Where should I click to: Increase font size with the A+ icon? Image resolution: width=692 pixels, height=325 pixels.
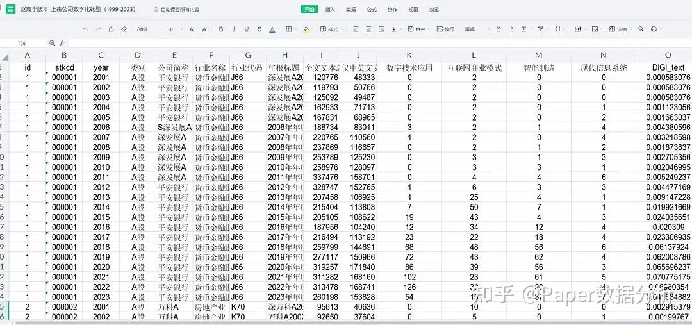point(192,29)
